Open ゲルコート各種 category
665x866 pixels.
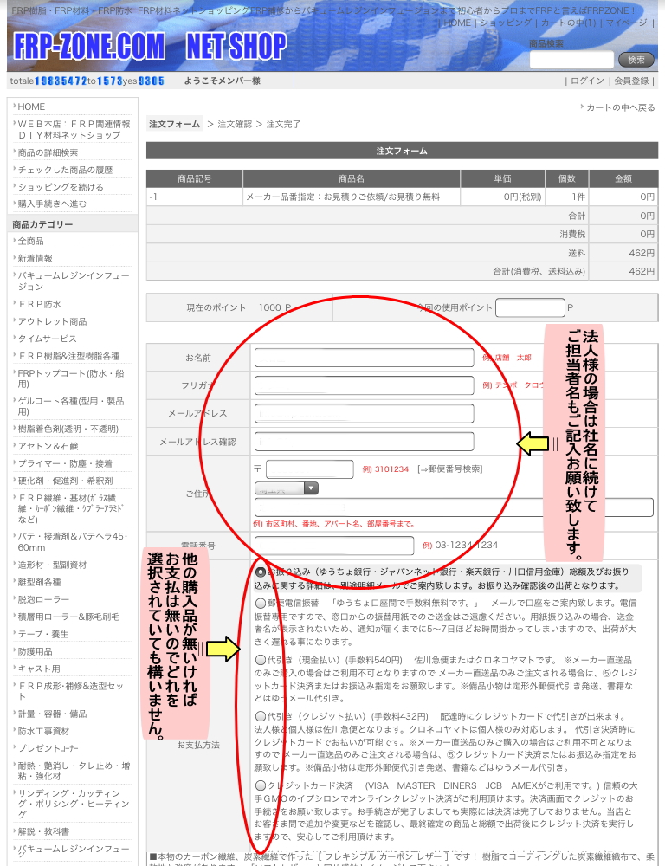[71, 406]
